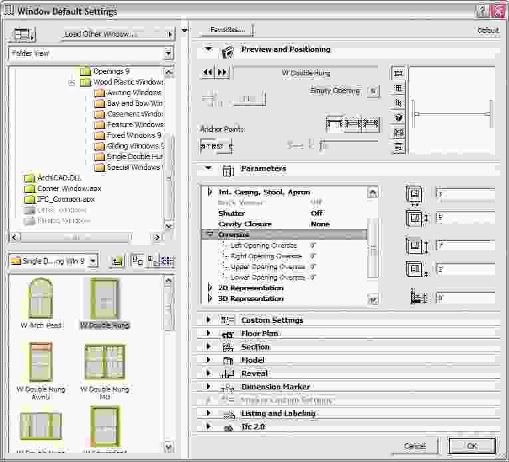Select the Awning Windows folder
The width and height of the screenshot is (509, 462).
(x=128, y=93)
